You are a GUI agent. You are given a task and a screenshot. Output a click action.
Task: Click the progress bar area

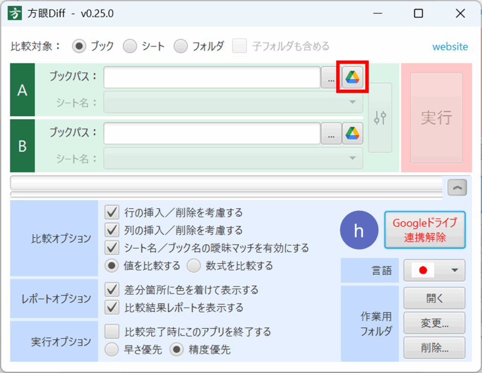226,182
